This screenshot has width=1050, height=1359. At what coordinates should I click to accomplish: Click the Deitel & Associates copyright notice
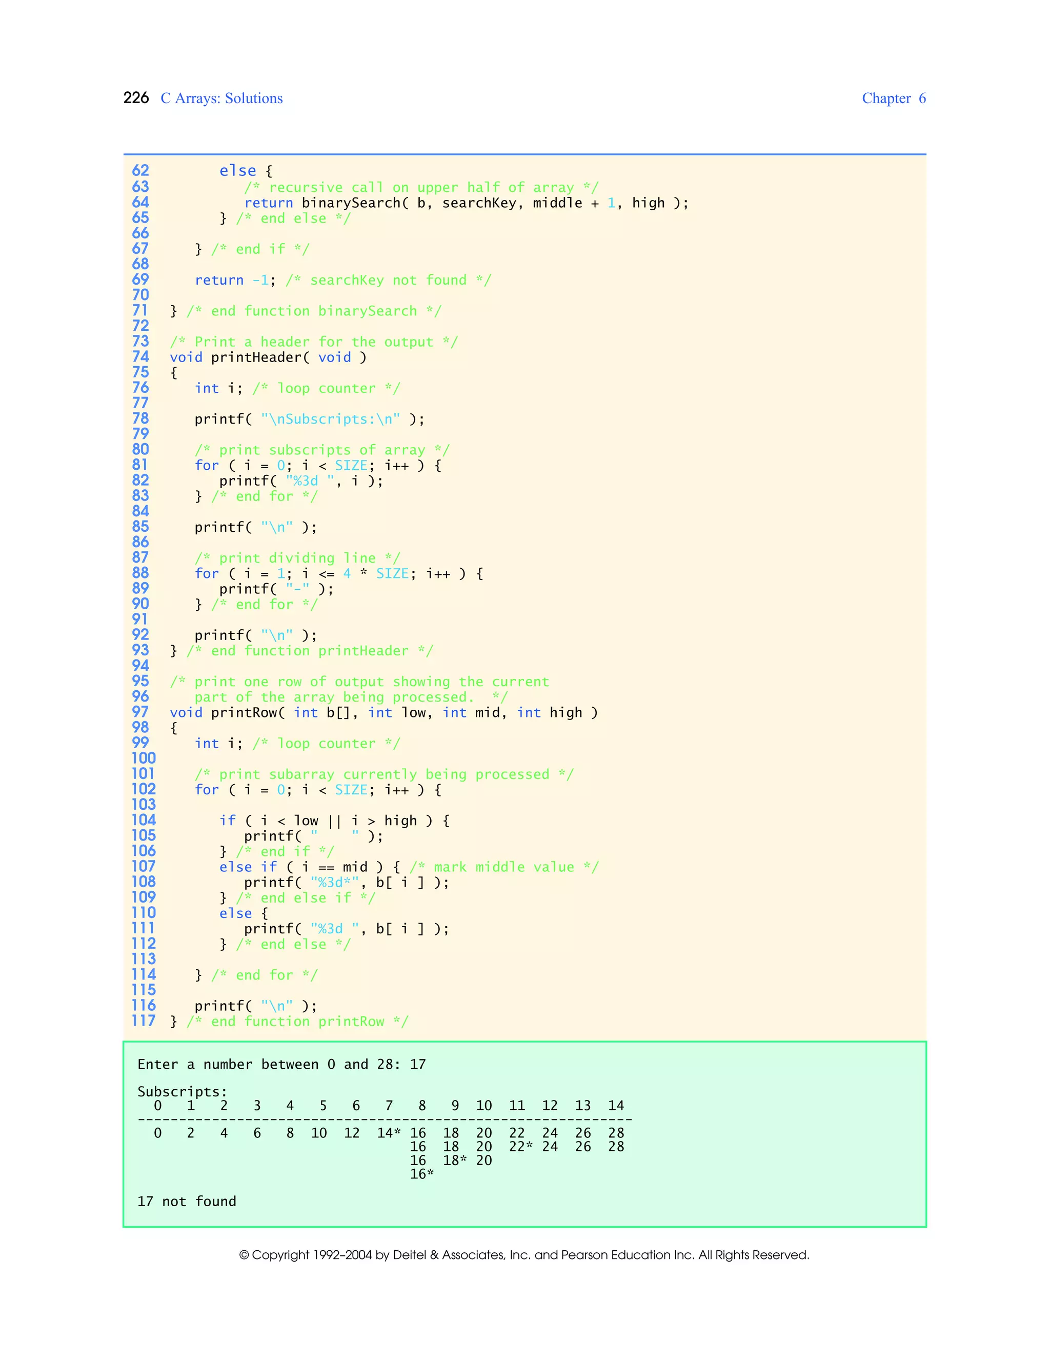click(524, 1255)
